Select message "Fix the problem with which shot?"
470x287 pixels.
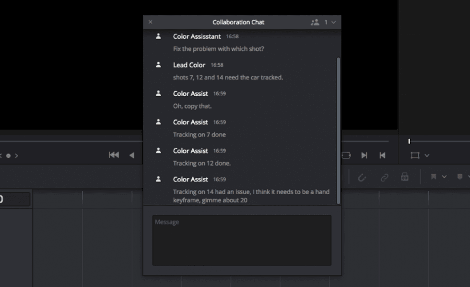pyautogui.click(x=219, y=49)
